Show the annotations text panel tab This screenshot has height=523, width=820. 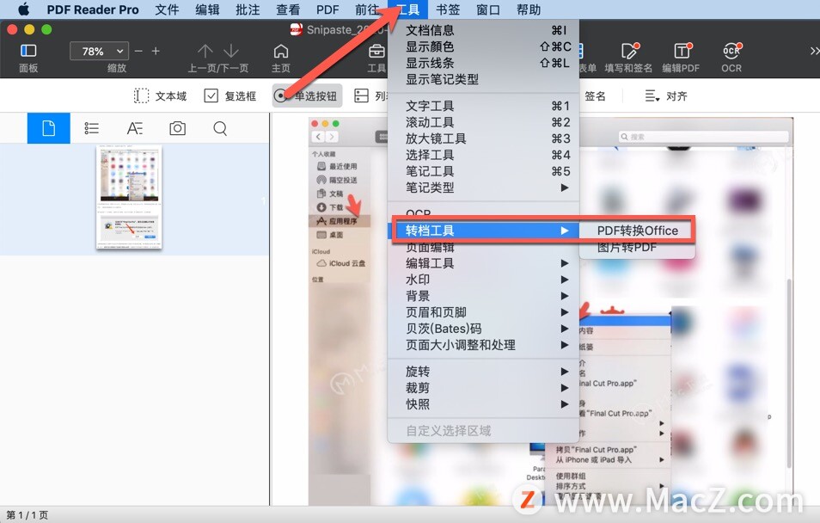(134, 128)
